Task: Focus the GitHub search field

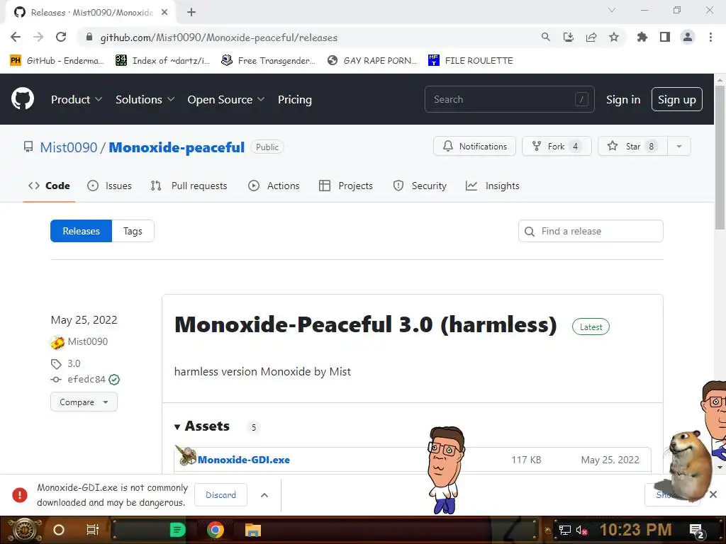Action: (x=509, y=99)
